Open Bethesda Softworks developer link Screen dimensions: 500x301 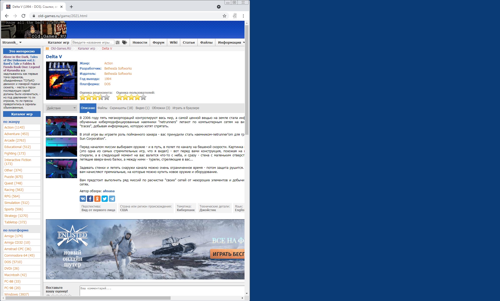118,69
